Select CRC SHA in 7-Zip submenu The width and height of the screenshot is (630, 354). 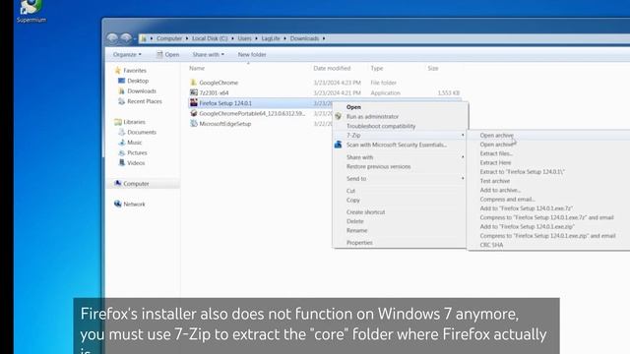(491, 245)
